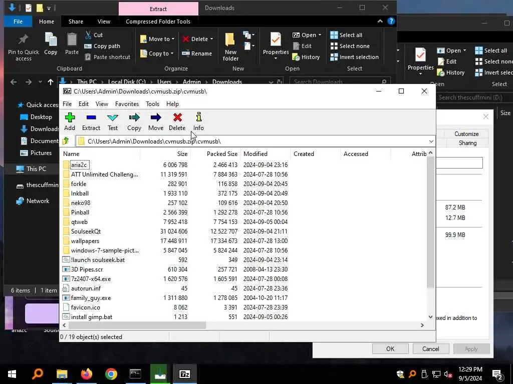
Task: Open the notification center icon
Action: click(x=497, y=374)
